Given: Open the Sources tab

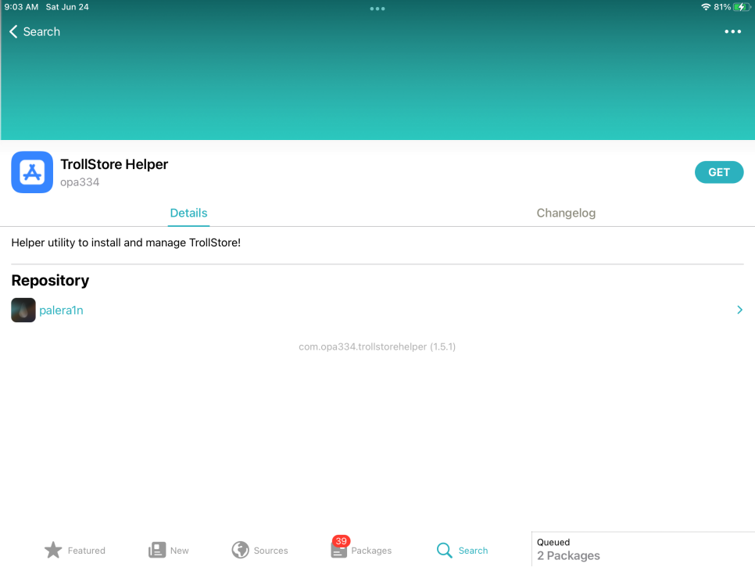Looking at the screenshot, I should [x=259, y=550].
